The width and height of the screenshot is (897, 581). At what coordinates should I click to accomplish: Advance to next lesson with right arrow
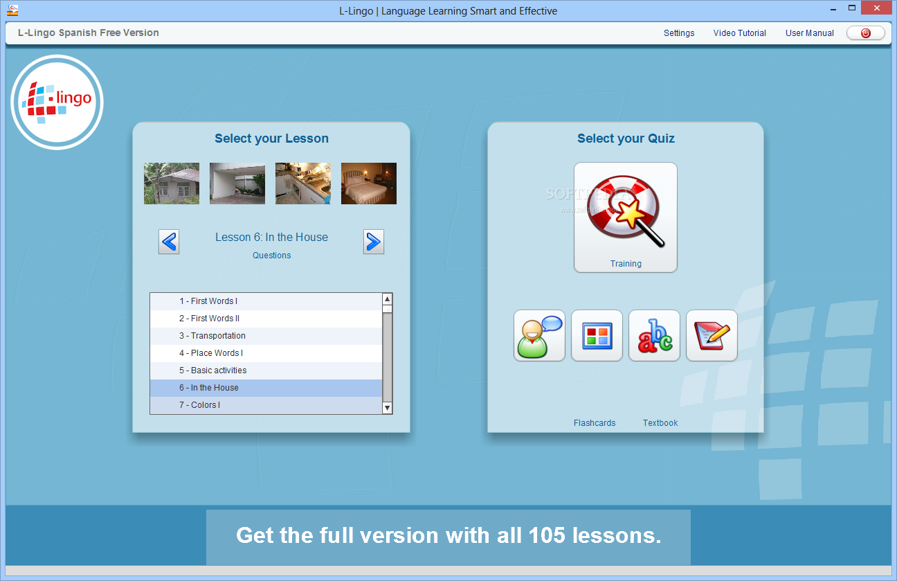374,242
